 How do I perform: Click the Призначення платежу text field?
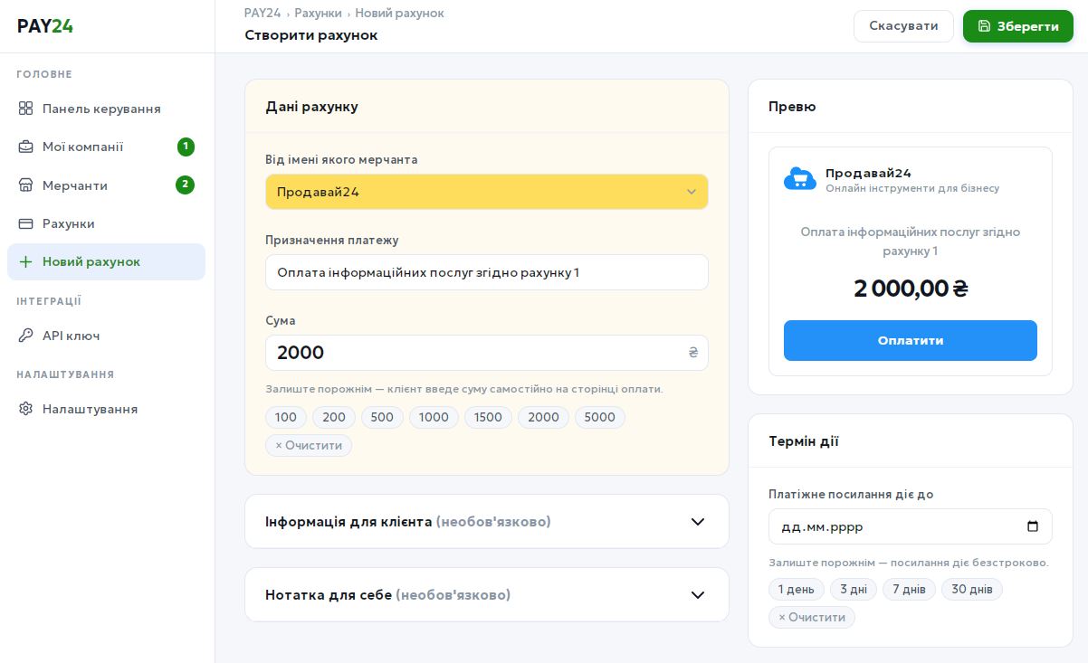click(x=486, y=272)
